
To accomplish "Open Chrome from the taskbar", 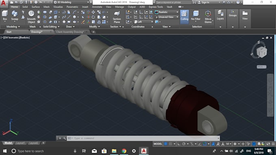I will click(124, 151).
